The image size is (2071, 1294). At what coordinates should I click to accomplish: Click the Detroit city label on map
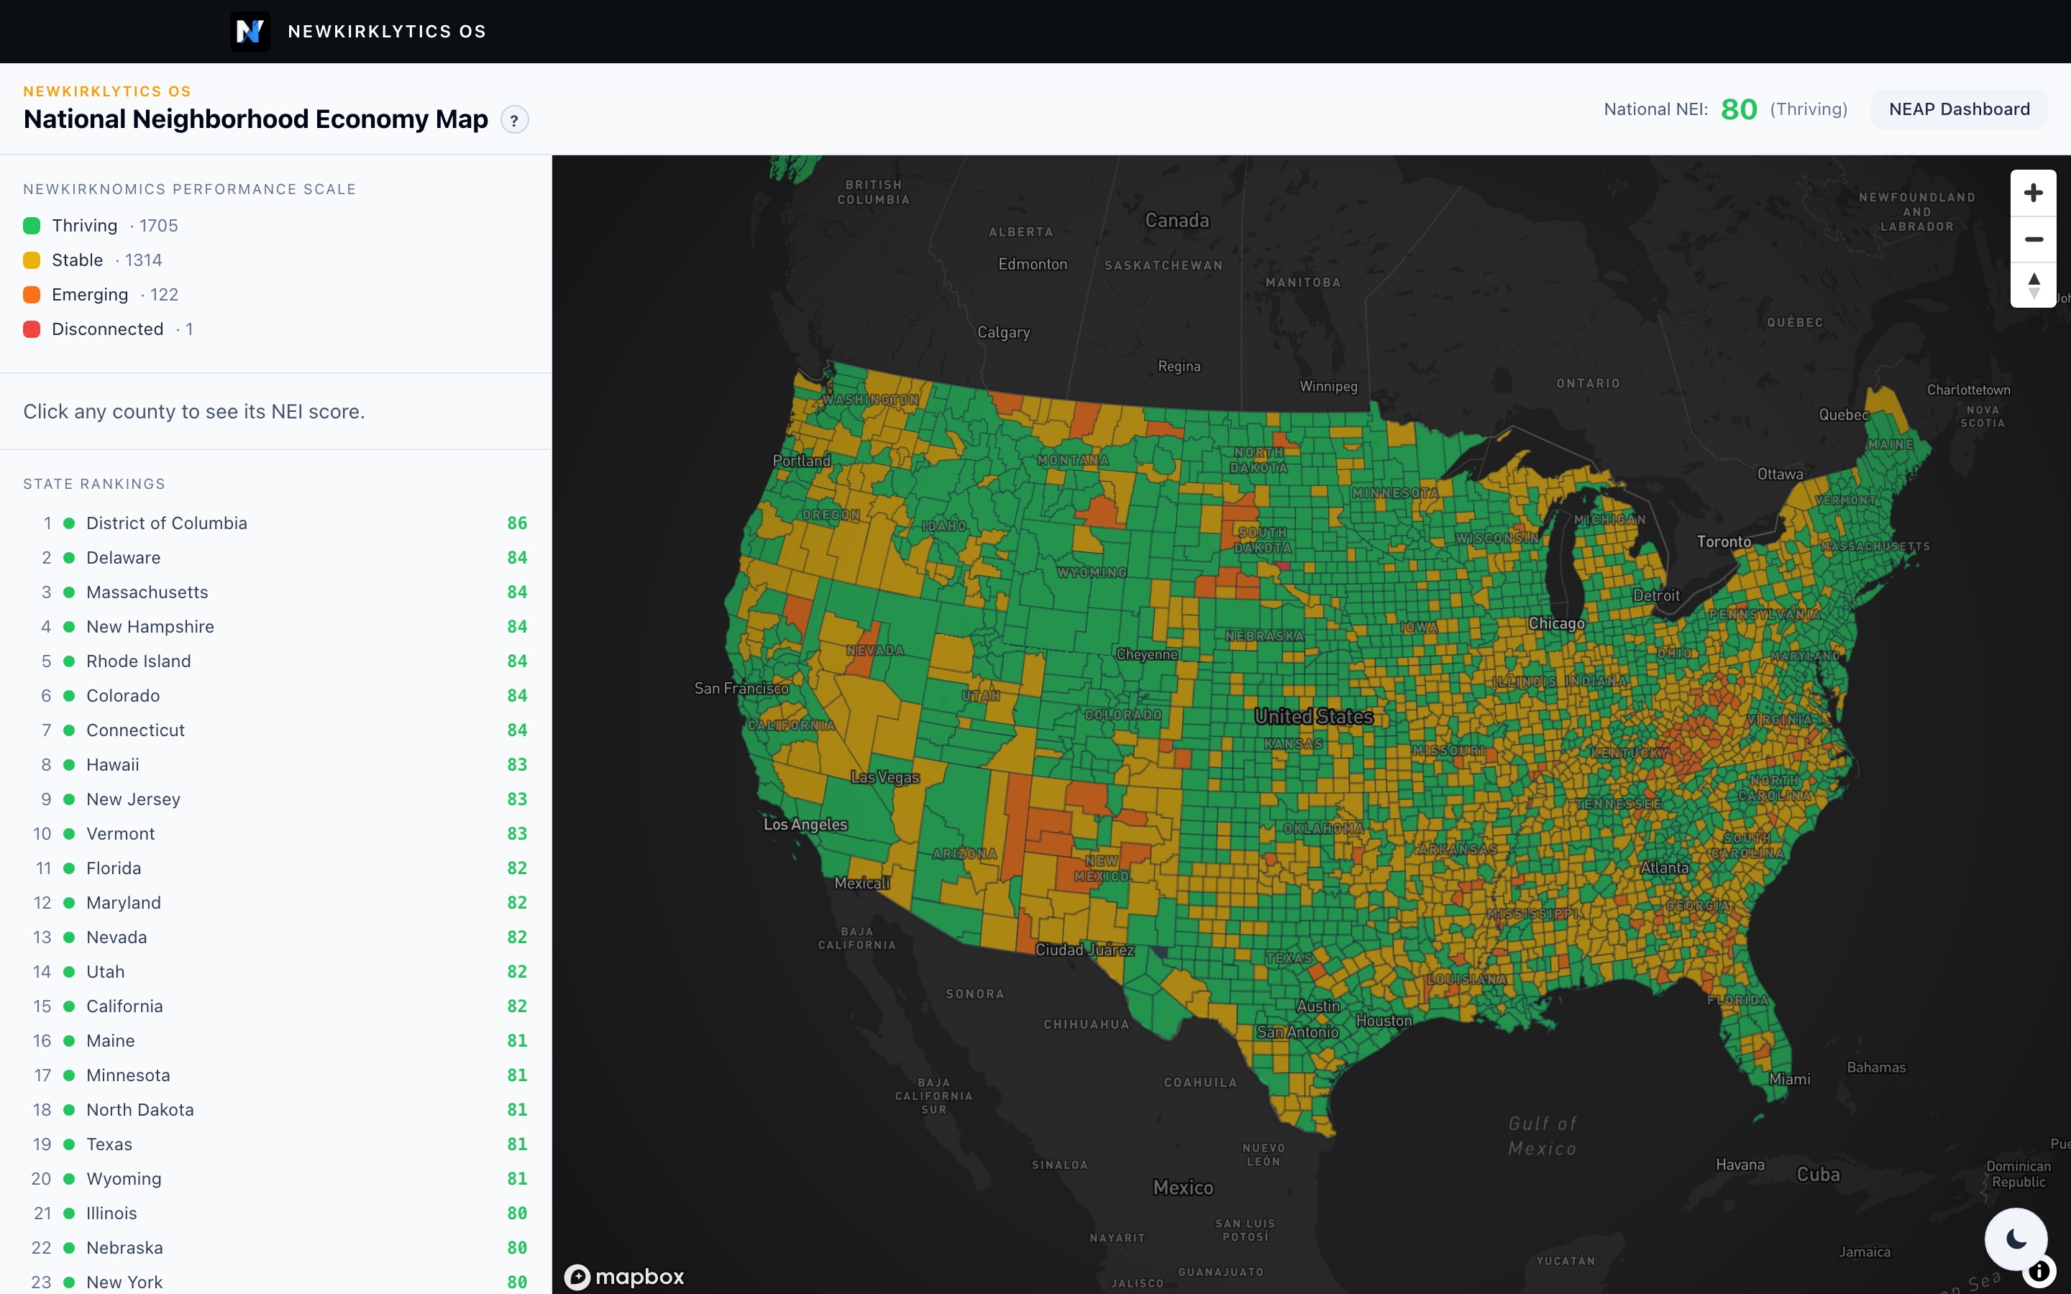pyautogui.click(x=1656, y=596)
